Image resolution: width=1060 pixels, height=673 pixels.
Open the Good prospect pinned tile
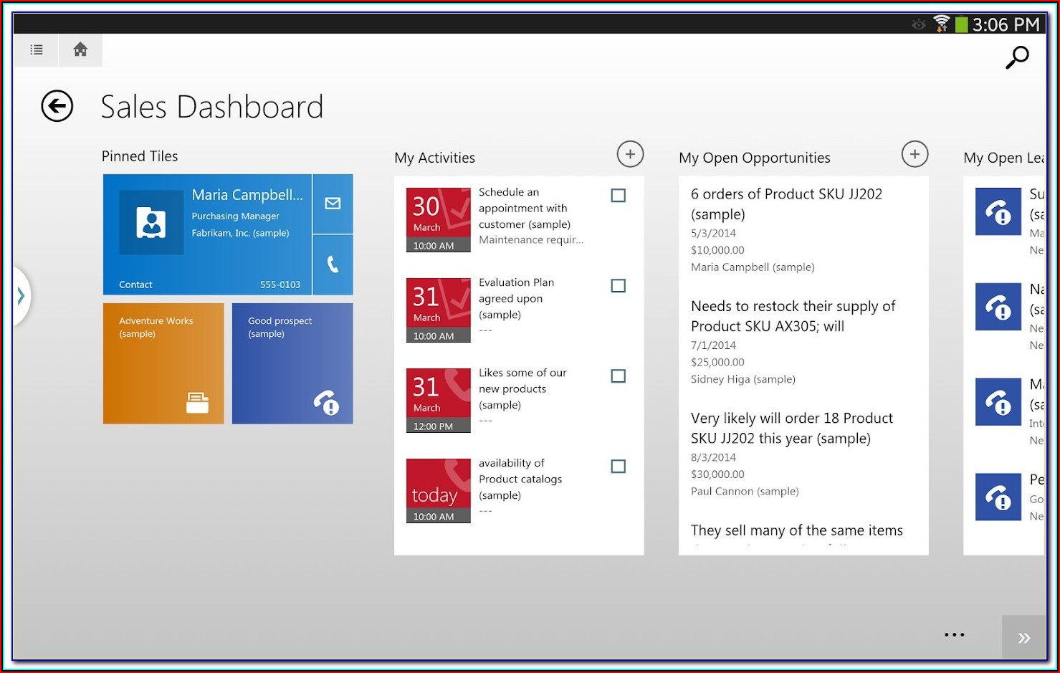pyautogui.click(x=292, y=363)
